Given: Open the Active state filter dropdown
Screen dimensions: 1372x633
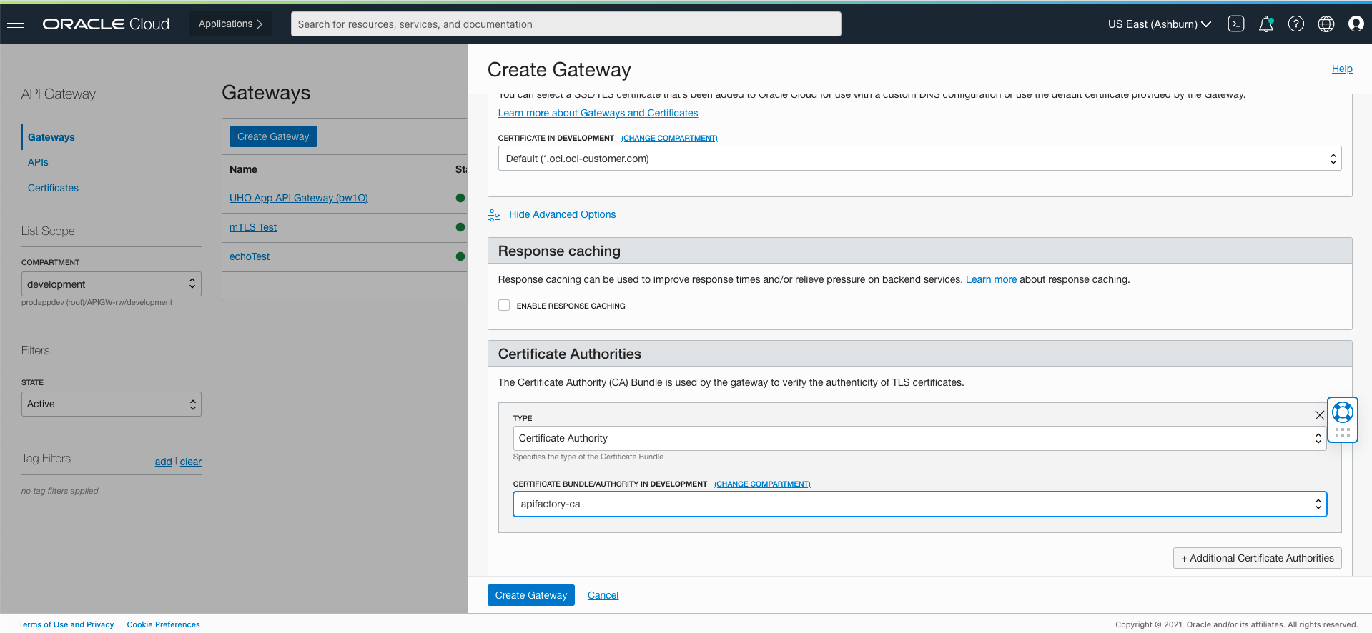Looking at the screenshot, I should 112,404.
